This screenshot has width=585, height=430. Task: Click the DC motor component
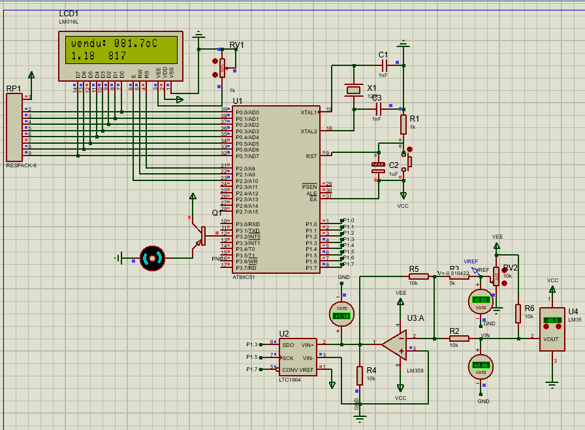[x=152, y=258]
